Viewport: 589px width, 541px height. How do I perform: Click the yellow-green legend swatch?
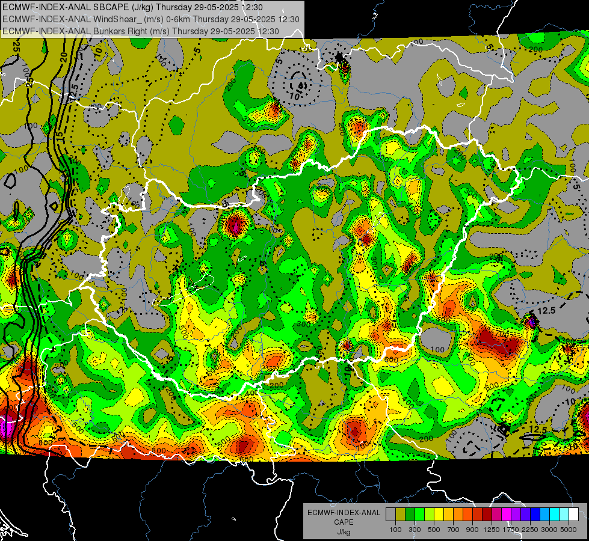point(429,515)
